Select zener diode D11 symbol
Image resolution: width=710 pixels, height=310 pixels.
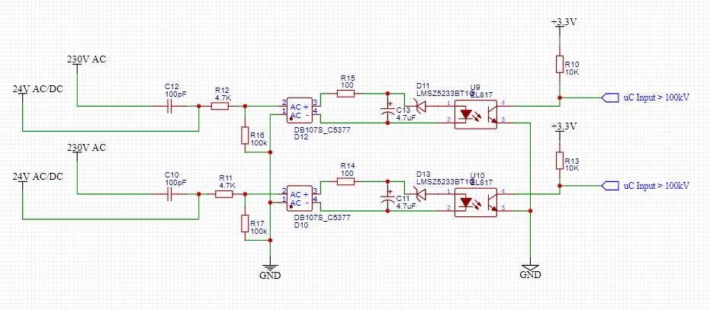coord(421,107)
